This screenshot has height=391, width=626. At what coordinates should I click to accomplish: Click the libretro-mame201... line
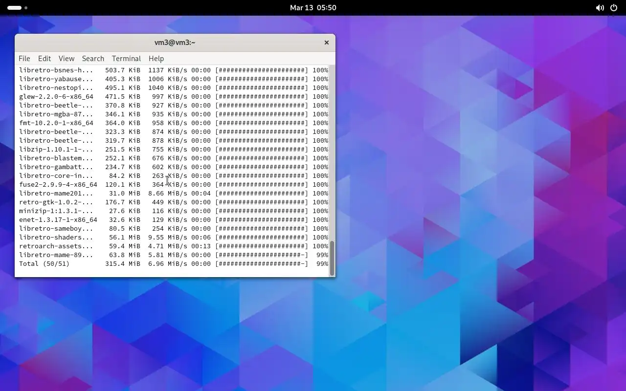pos(174,193)
